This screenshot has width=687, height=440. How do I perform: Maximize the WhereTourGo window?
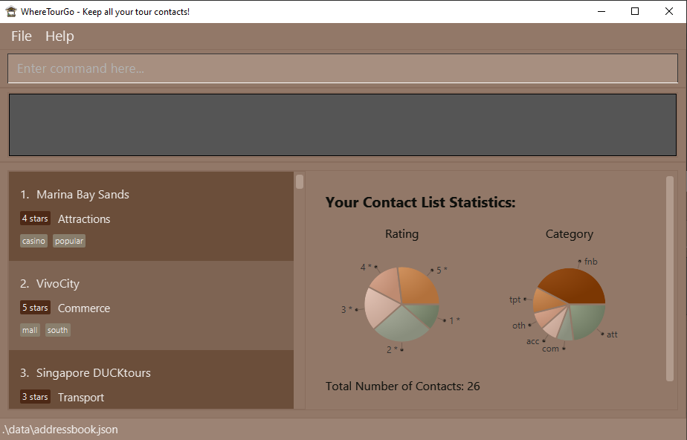coord(634,11)
